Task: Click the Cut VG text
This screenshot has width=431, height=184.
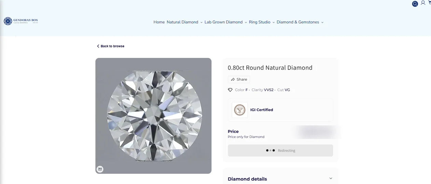Action: [283, 90]
